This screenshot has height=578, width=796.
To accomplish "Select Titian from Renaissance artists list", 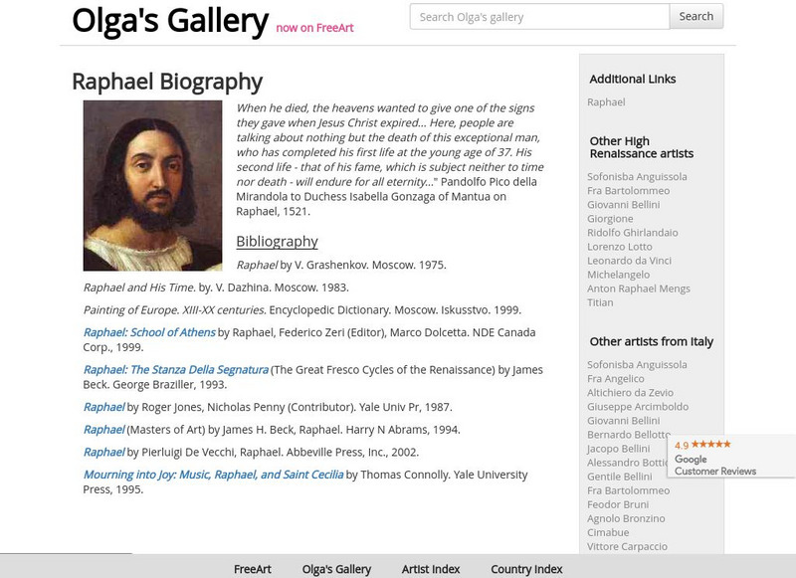I will coord(600,302).
